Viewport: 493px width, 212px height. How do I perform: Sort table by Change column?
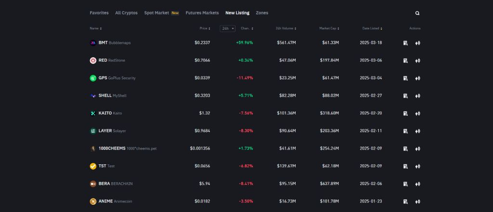click(x=247, y=28)
